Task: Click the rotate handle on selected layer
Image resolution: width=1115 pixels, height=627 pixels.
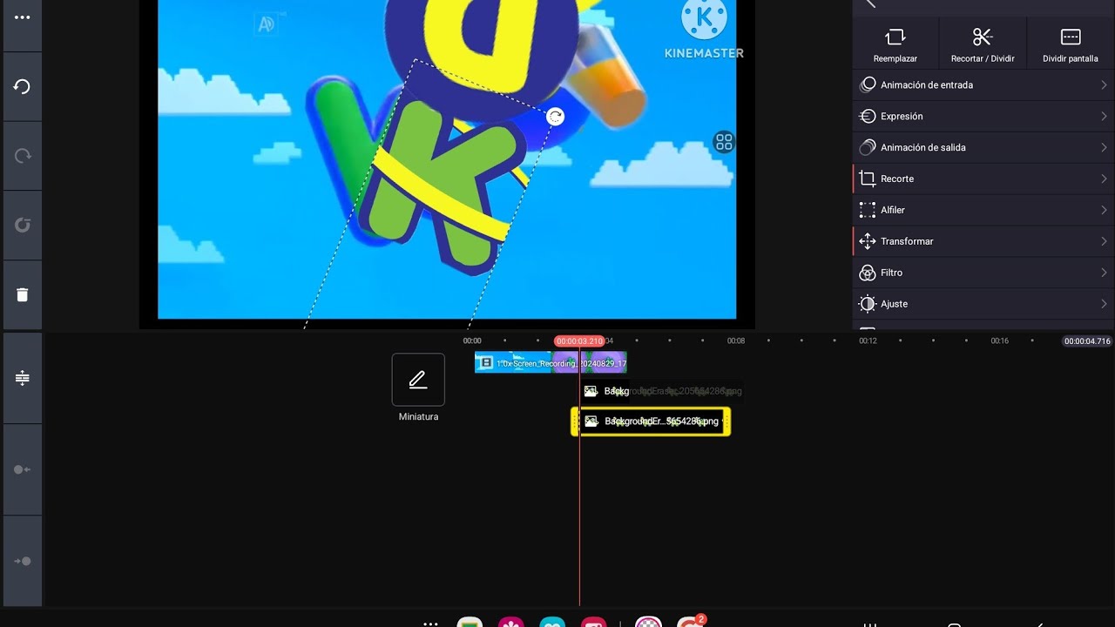Action: click(555, 117)
